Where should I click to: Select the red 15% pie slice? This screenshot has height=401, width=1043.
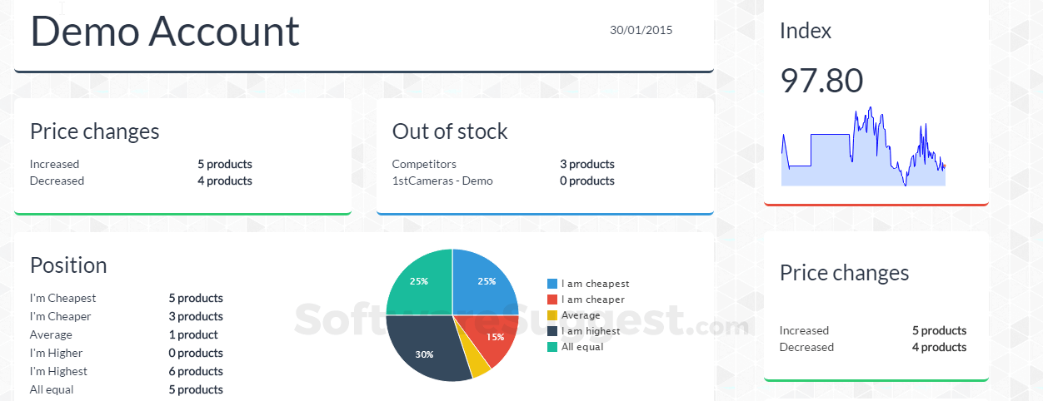pos(496,337)
